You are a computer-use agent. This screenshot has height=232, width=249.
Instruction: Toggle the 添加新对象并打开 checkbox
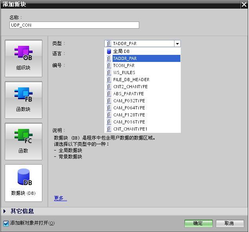click(6, 223)
